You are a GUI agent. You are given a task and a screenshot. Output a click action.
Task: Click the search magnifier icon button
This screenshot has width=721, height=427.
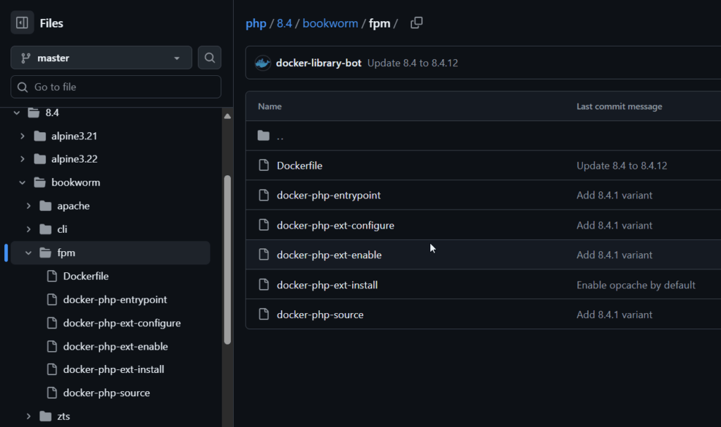210,58
